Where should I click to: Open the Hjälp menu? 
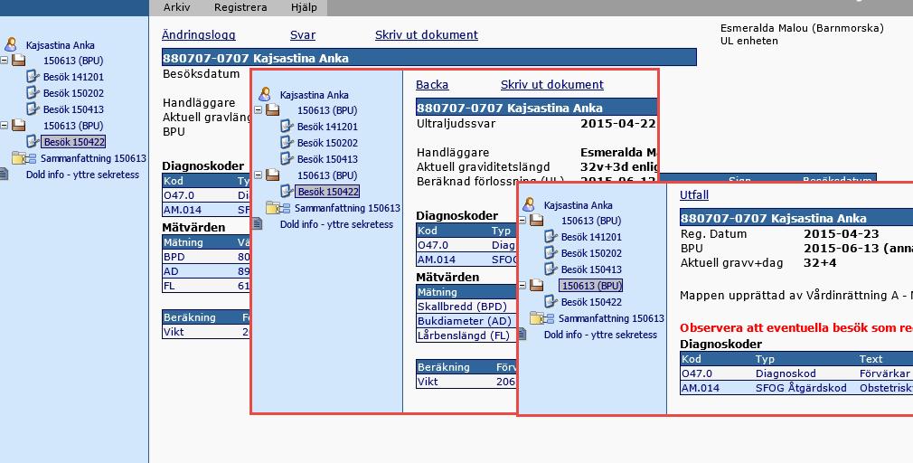point(304,7)
